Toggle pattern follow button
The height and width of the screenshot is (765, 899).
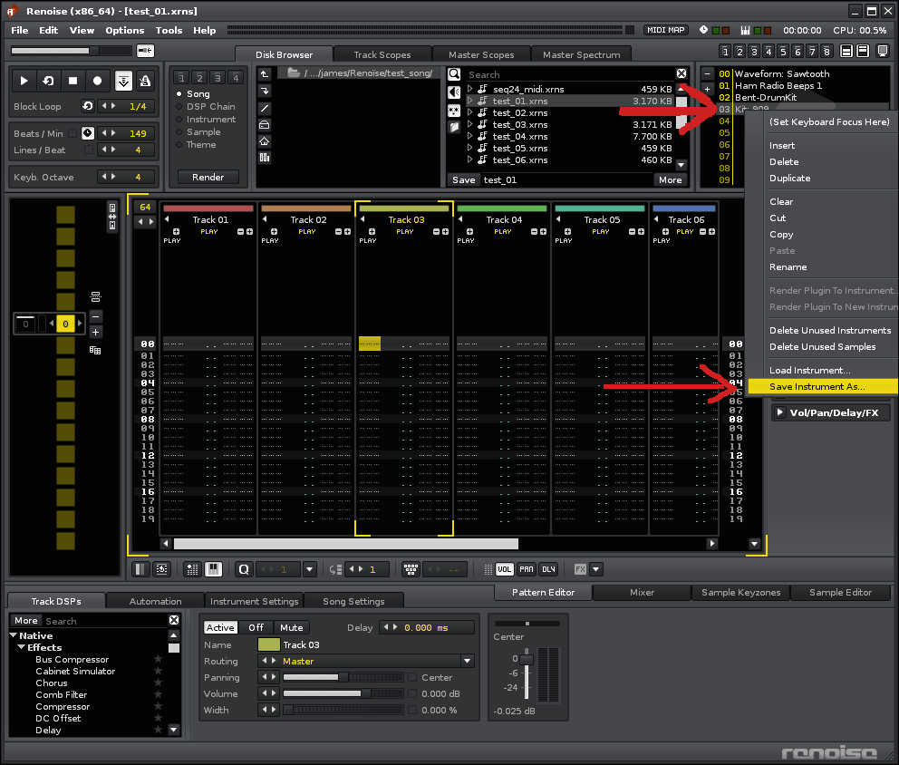coord(122,81)
